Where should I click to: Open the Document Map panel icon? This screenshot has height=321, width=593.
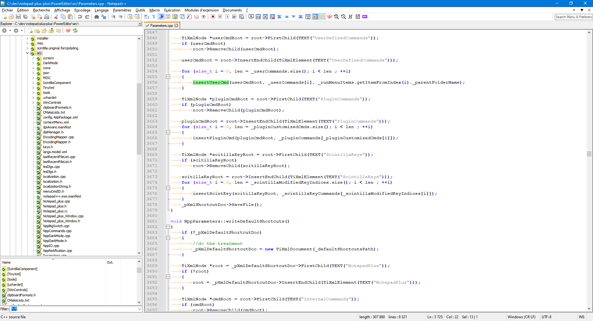point(175,17)
